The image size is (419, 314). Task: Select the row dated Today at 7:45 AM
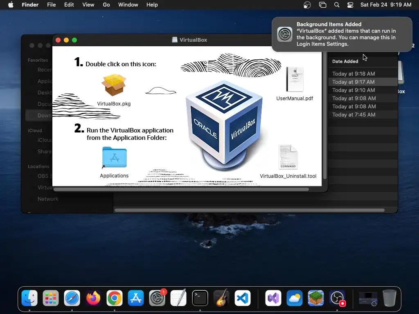[363, 115]
